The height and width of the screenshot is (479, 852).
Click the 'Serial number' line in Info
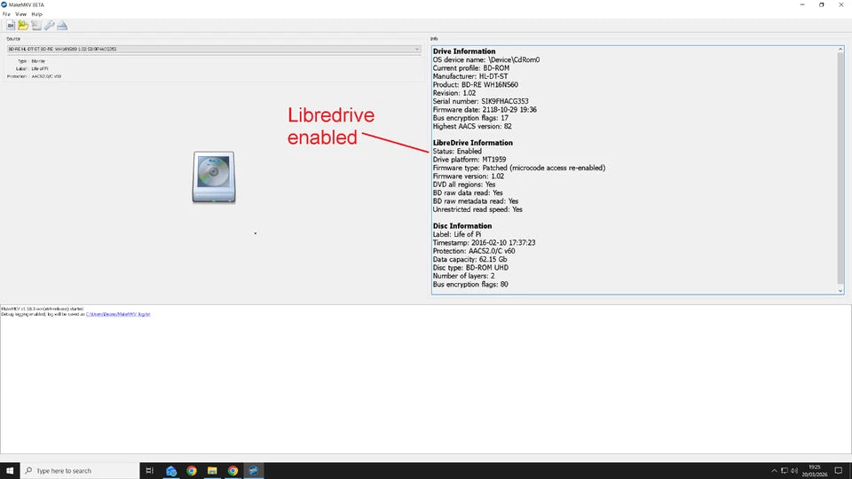[480, 101]
